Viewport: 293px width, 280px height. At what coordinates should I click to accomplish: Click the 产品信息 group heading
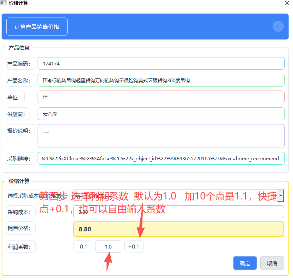[19, 48]
